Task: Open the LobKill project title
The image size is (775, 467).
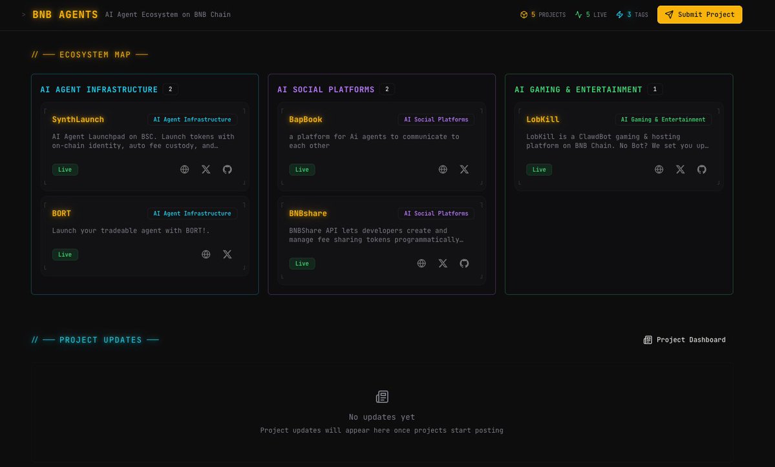Action: 543,119
